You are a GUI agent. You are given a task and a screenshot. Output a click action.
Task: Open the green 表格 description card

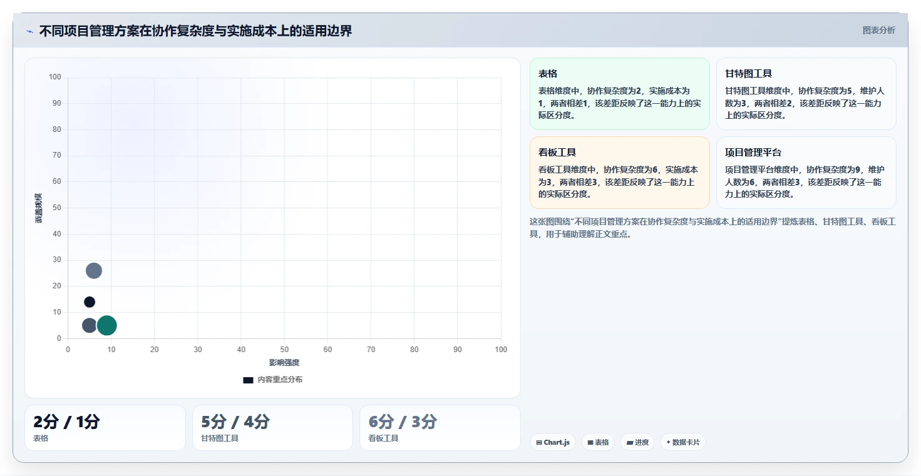pyautogui.click(x=619, y=94)
